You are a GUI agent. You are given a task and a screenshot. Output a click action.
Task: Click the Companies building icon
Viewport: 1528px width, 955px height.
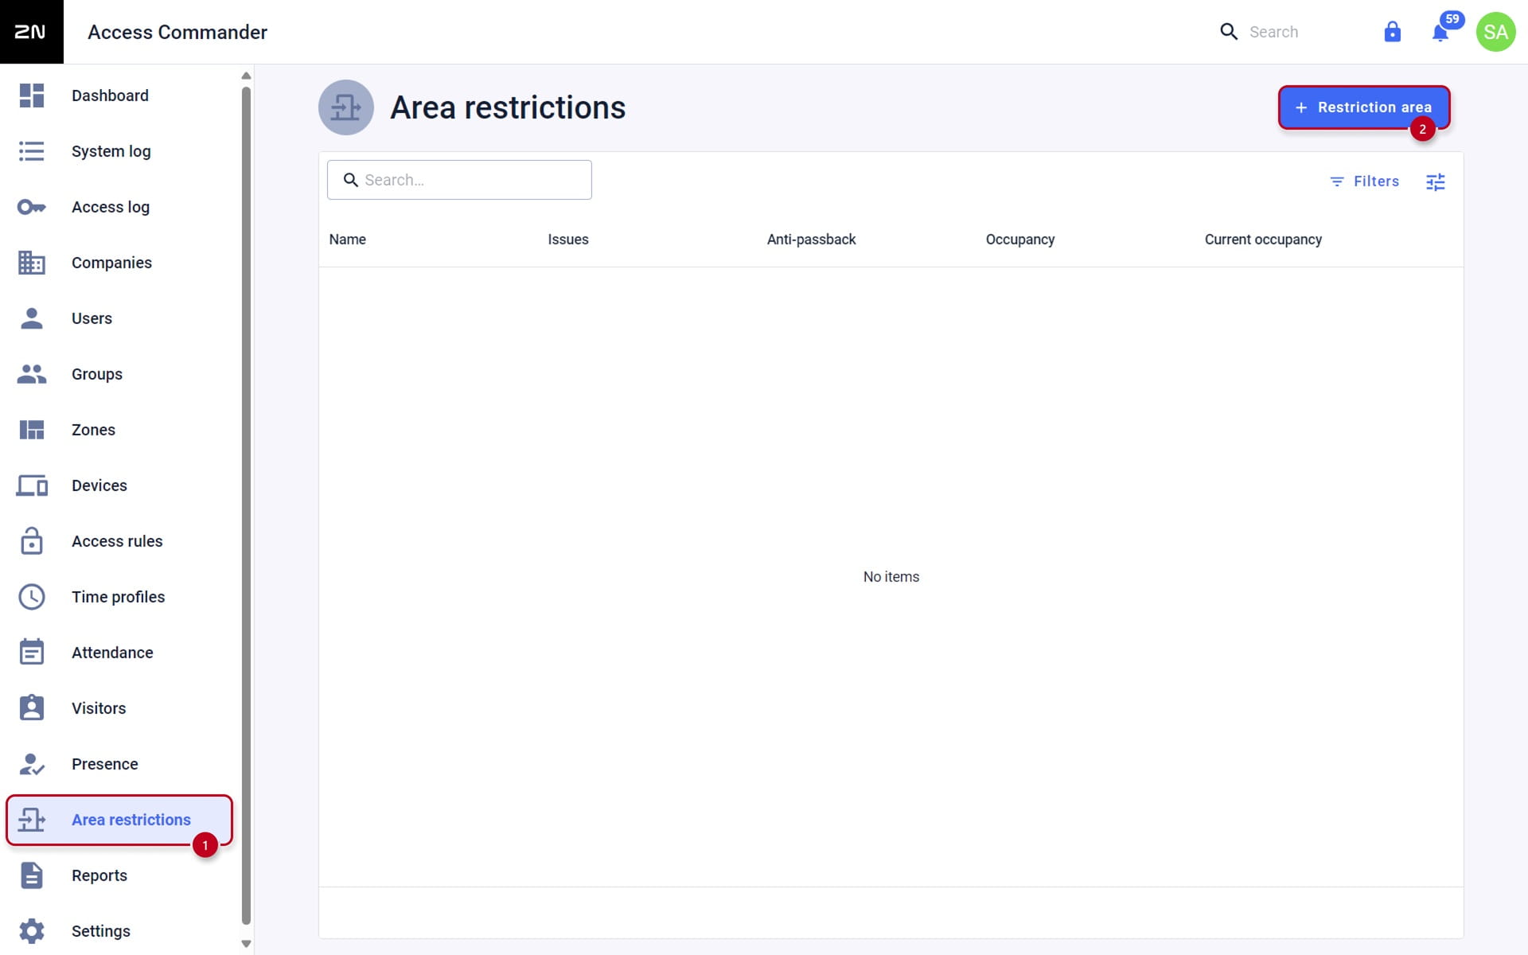32,263
